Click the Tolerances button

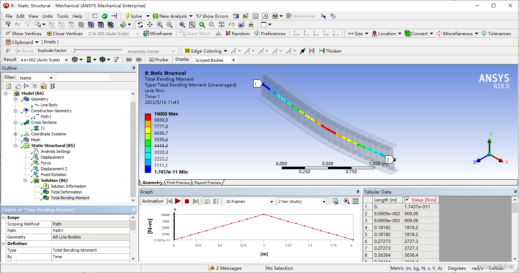[x=496, y=33]
